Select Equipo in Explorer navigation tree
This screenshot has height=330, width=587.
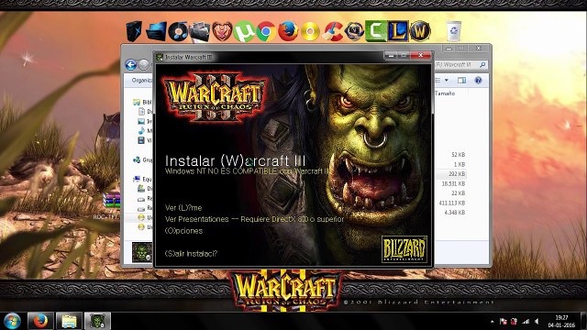pos(143,179)
